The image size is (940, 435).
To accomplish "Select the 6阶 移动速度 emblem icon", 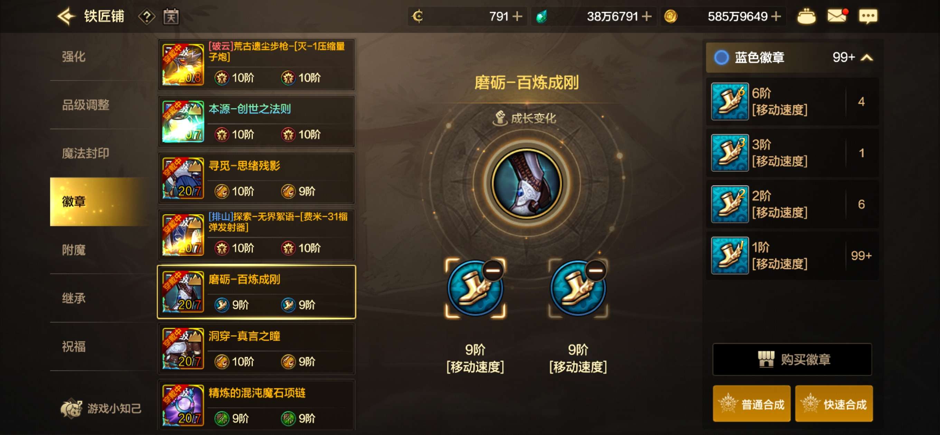I will pos(730,101).
